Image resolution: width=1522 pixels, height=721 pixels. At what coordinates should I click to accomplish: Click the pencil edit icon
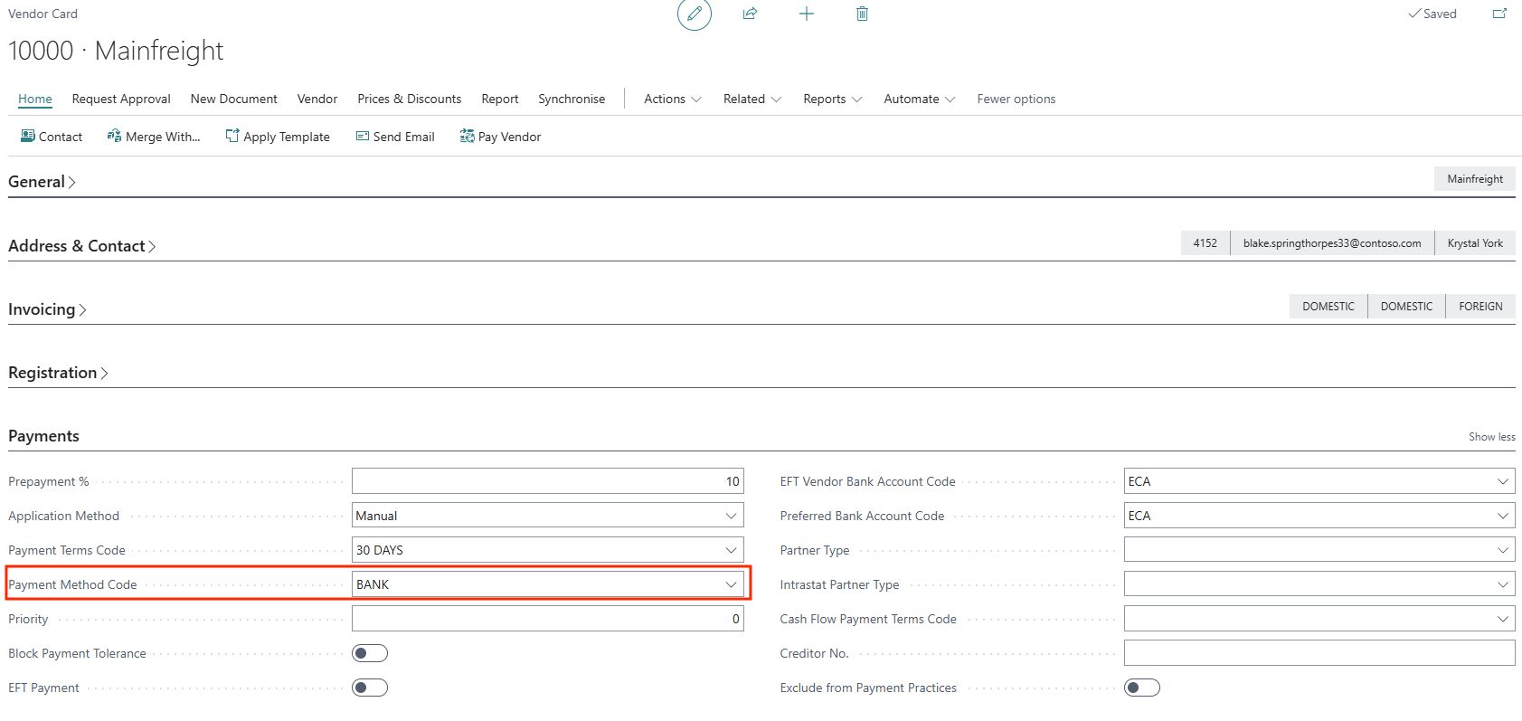(x=694, y=14)
